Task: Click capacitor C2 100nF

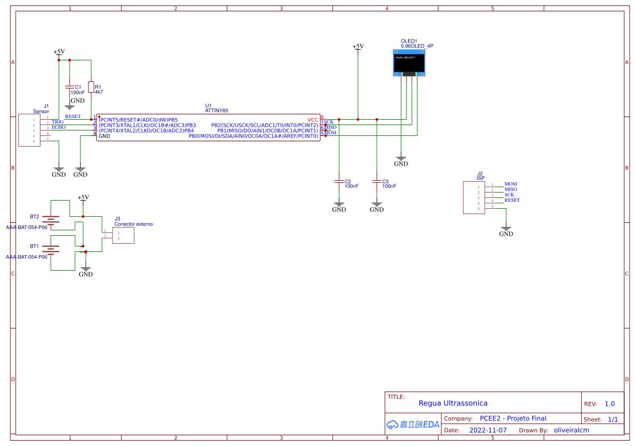Action: click(x=339, y=180)
